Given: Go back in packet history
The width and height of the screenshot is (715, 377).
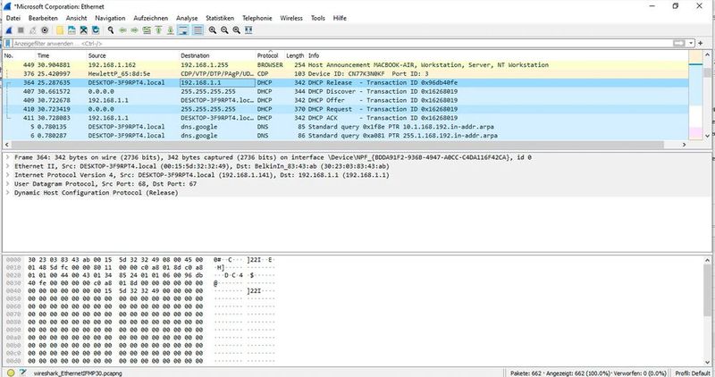Looking at the screenshot, I should (x=122, y=30).
